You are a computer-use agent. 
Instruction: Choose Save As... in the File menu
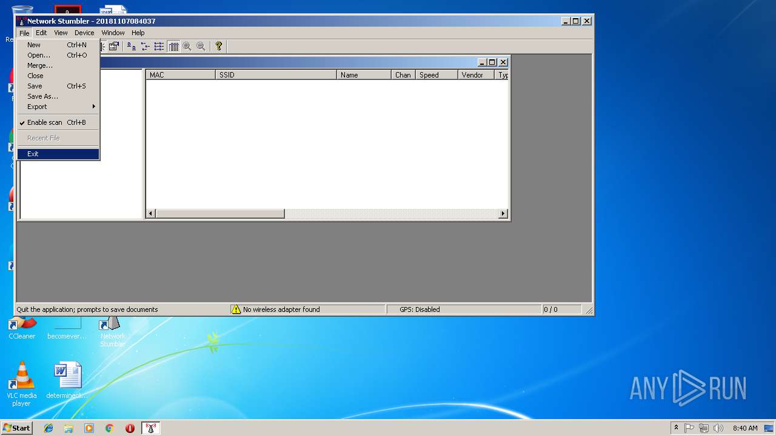tap(58, 96)
